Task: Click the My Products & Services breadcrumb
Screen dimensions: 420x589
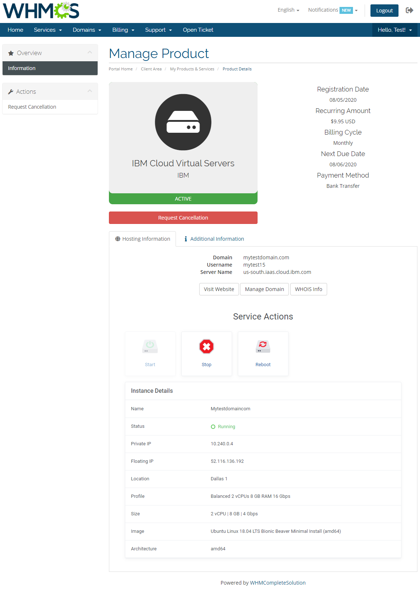Action: coord(192,69)
